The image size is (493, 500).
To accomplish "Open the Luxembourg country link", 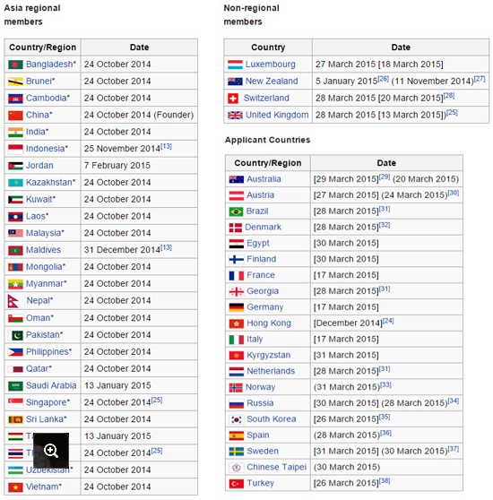I will pos(271,65).
